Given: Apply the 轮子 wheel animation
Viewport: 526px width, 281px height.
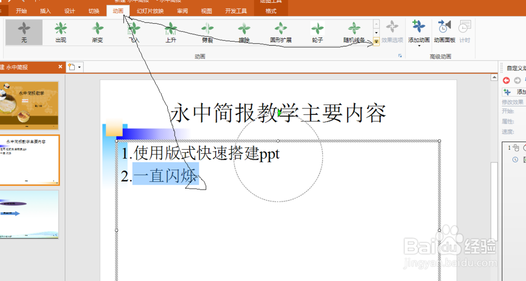Looking at the screenshot, I should [317, 33].
